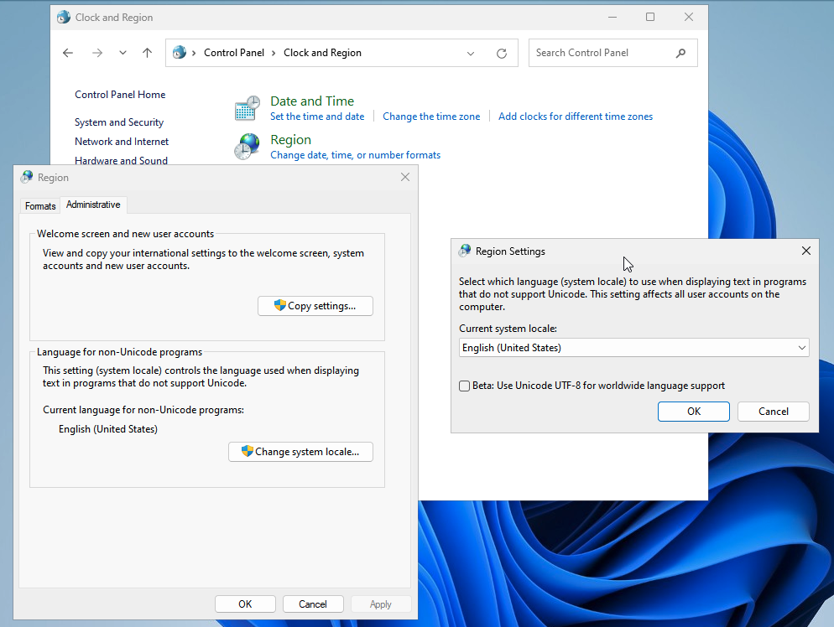The image size is (834, 627).
Task: Close the Region Settings dialog with X
Action: pos(805,251)
